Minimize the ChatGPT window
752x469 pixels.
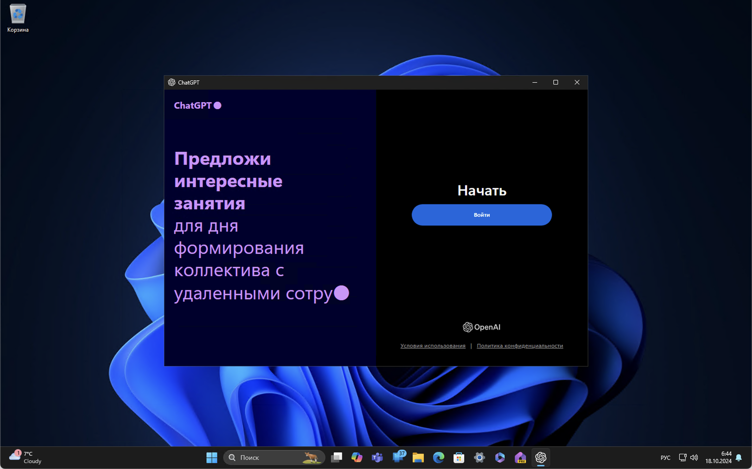(x=534, y=82)
